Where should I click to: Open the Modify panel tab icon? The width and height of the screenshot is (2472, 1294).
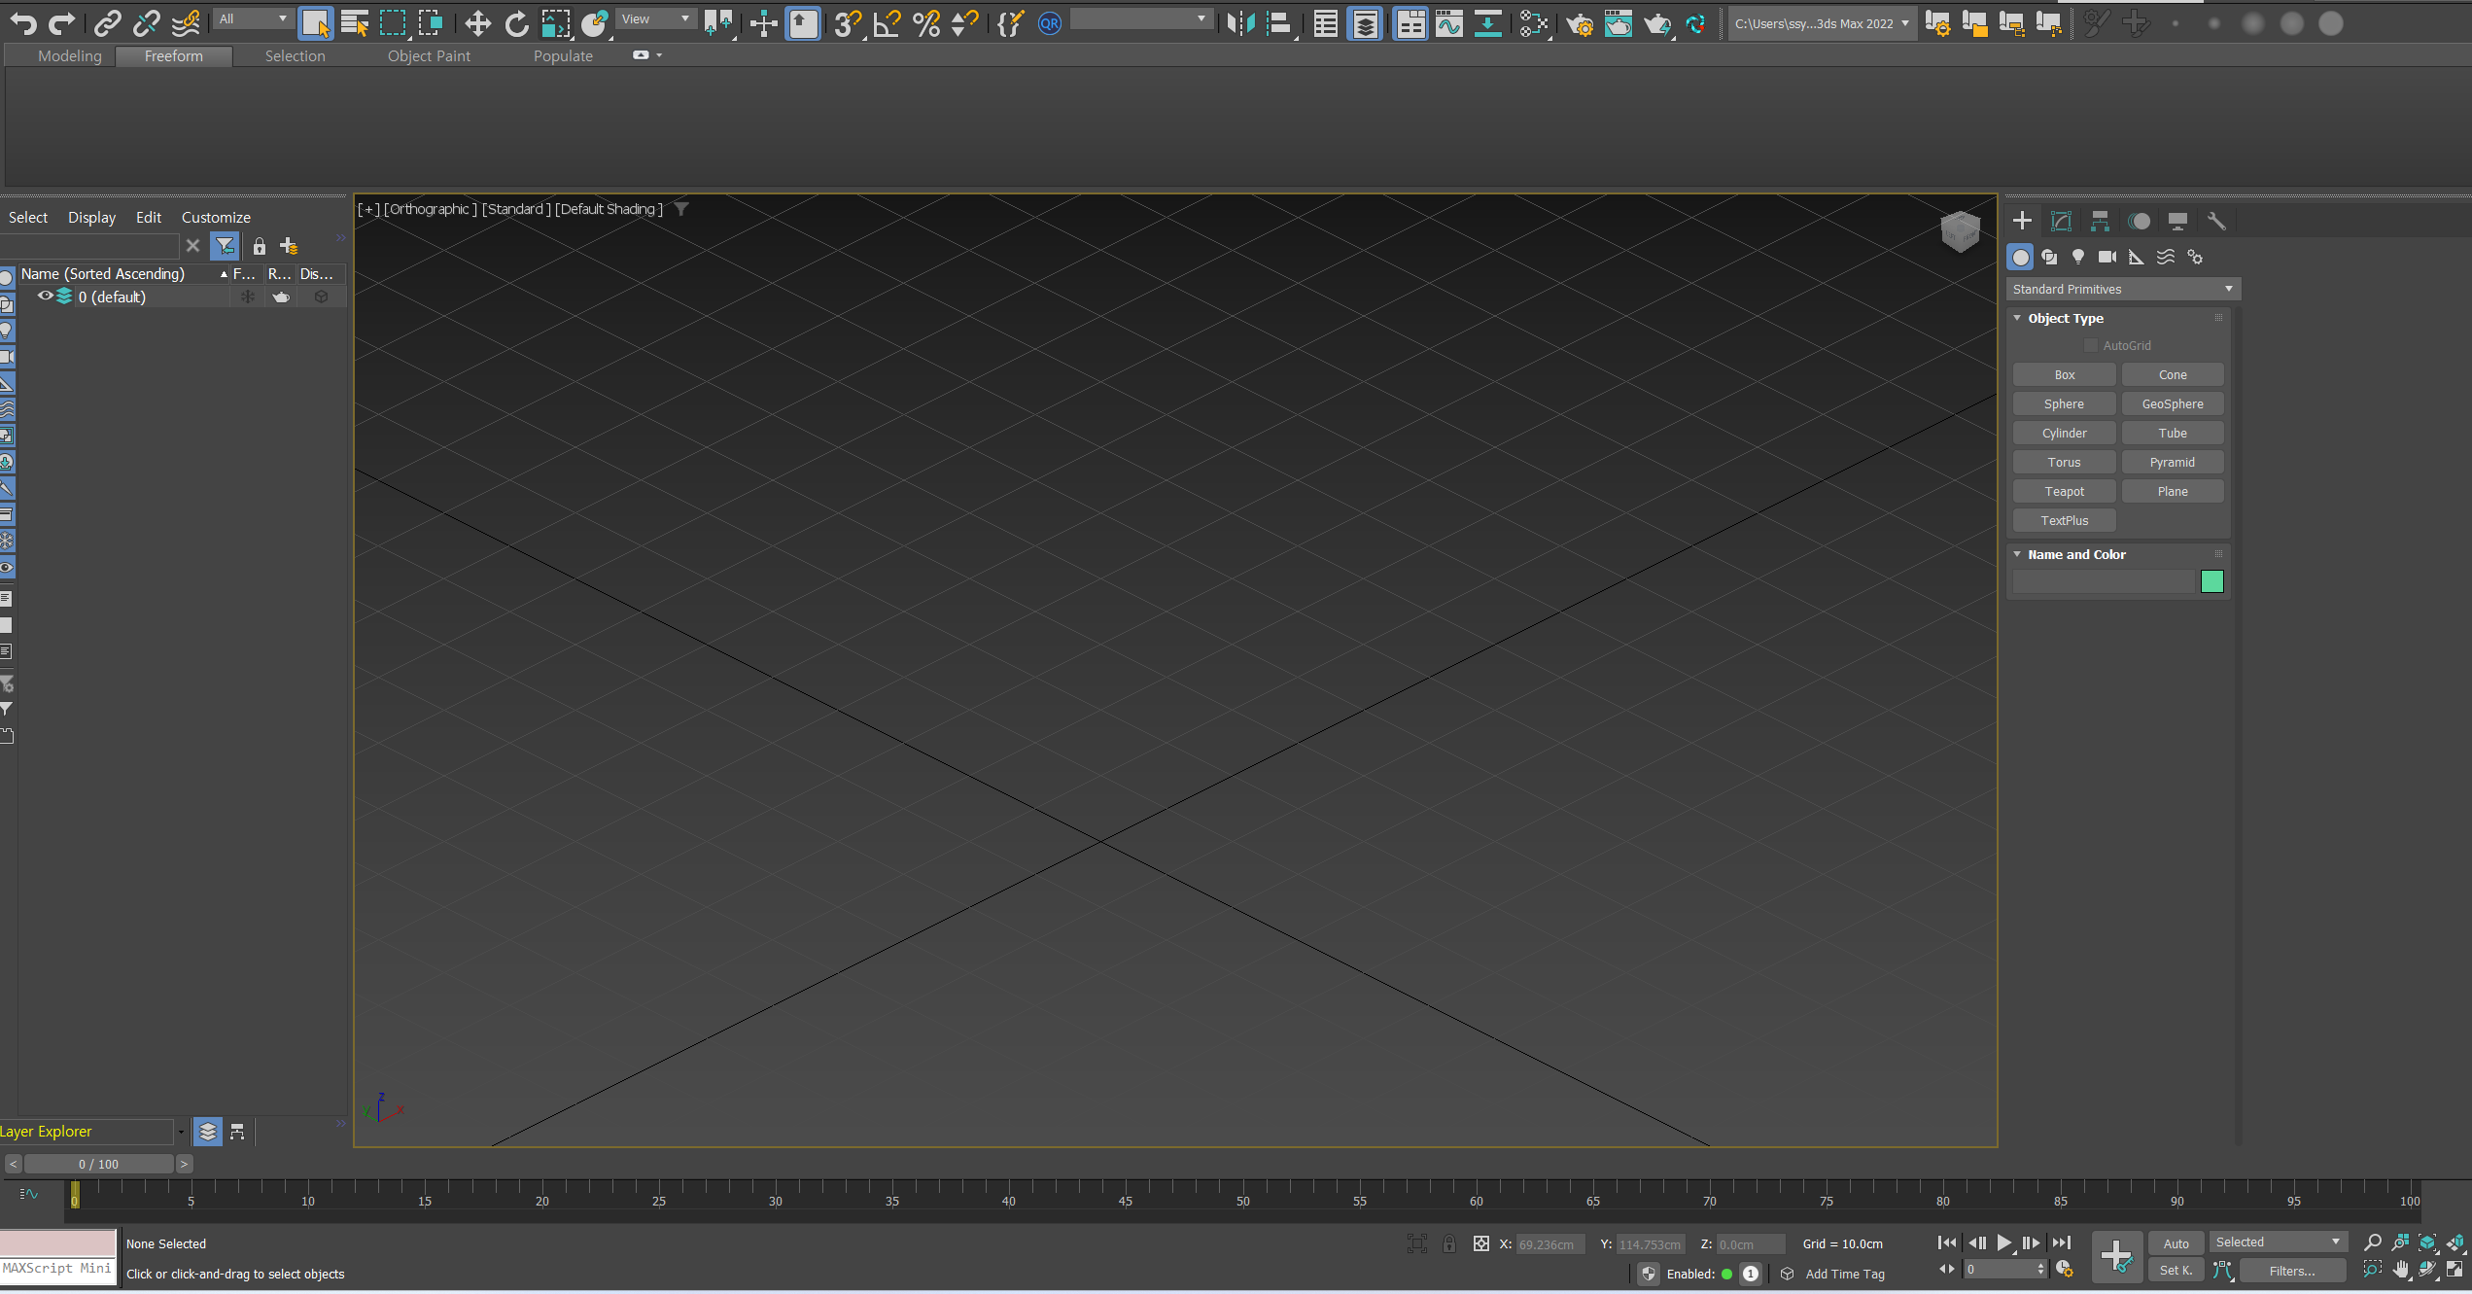(x=2061, y=221)
